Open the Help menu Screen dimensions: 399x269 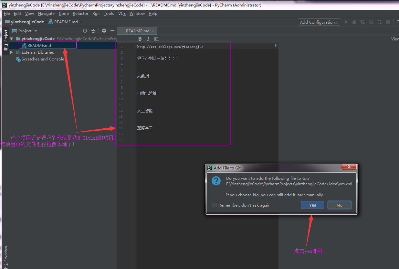[153, 13]
